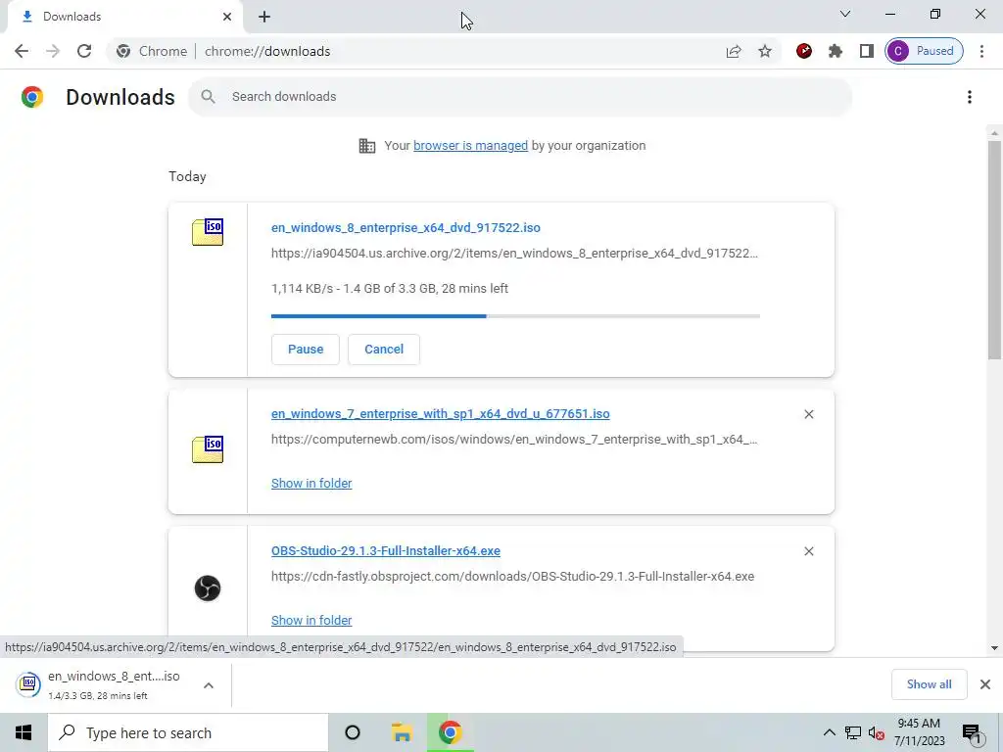Viewport: 1003px width, 752px height.
Task: Remove Windows 7 ISO from the list
Action: click(809, 414)
